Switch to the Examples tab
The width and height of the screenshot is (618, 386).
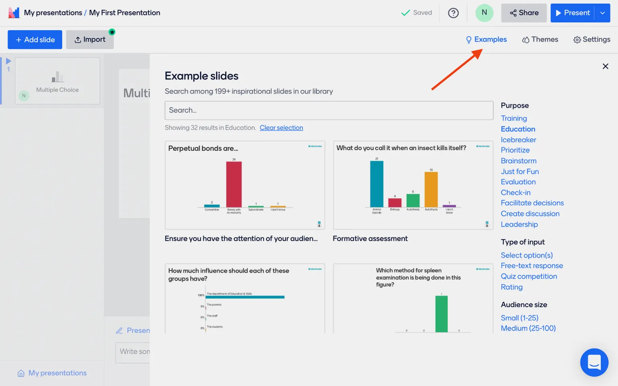point(486,39)
